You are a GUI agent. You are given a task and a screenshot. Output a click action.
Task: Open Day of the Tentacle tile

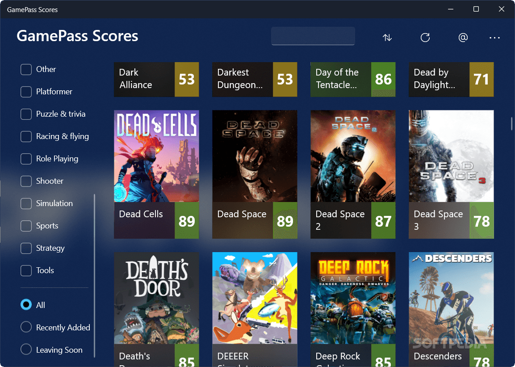pos(353,79)
